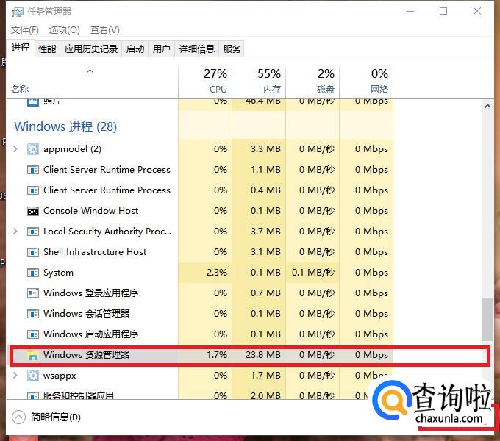
Task: Select the 进程 tab
Action: [21, 48]
